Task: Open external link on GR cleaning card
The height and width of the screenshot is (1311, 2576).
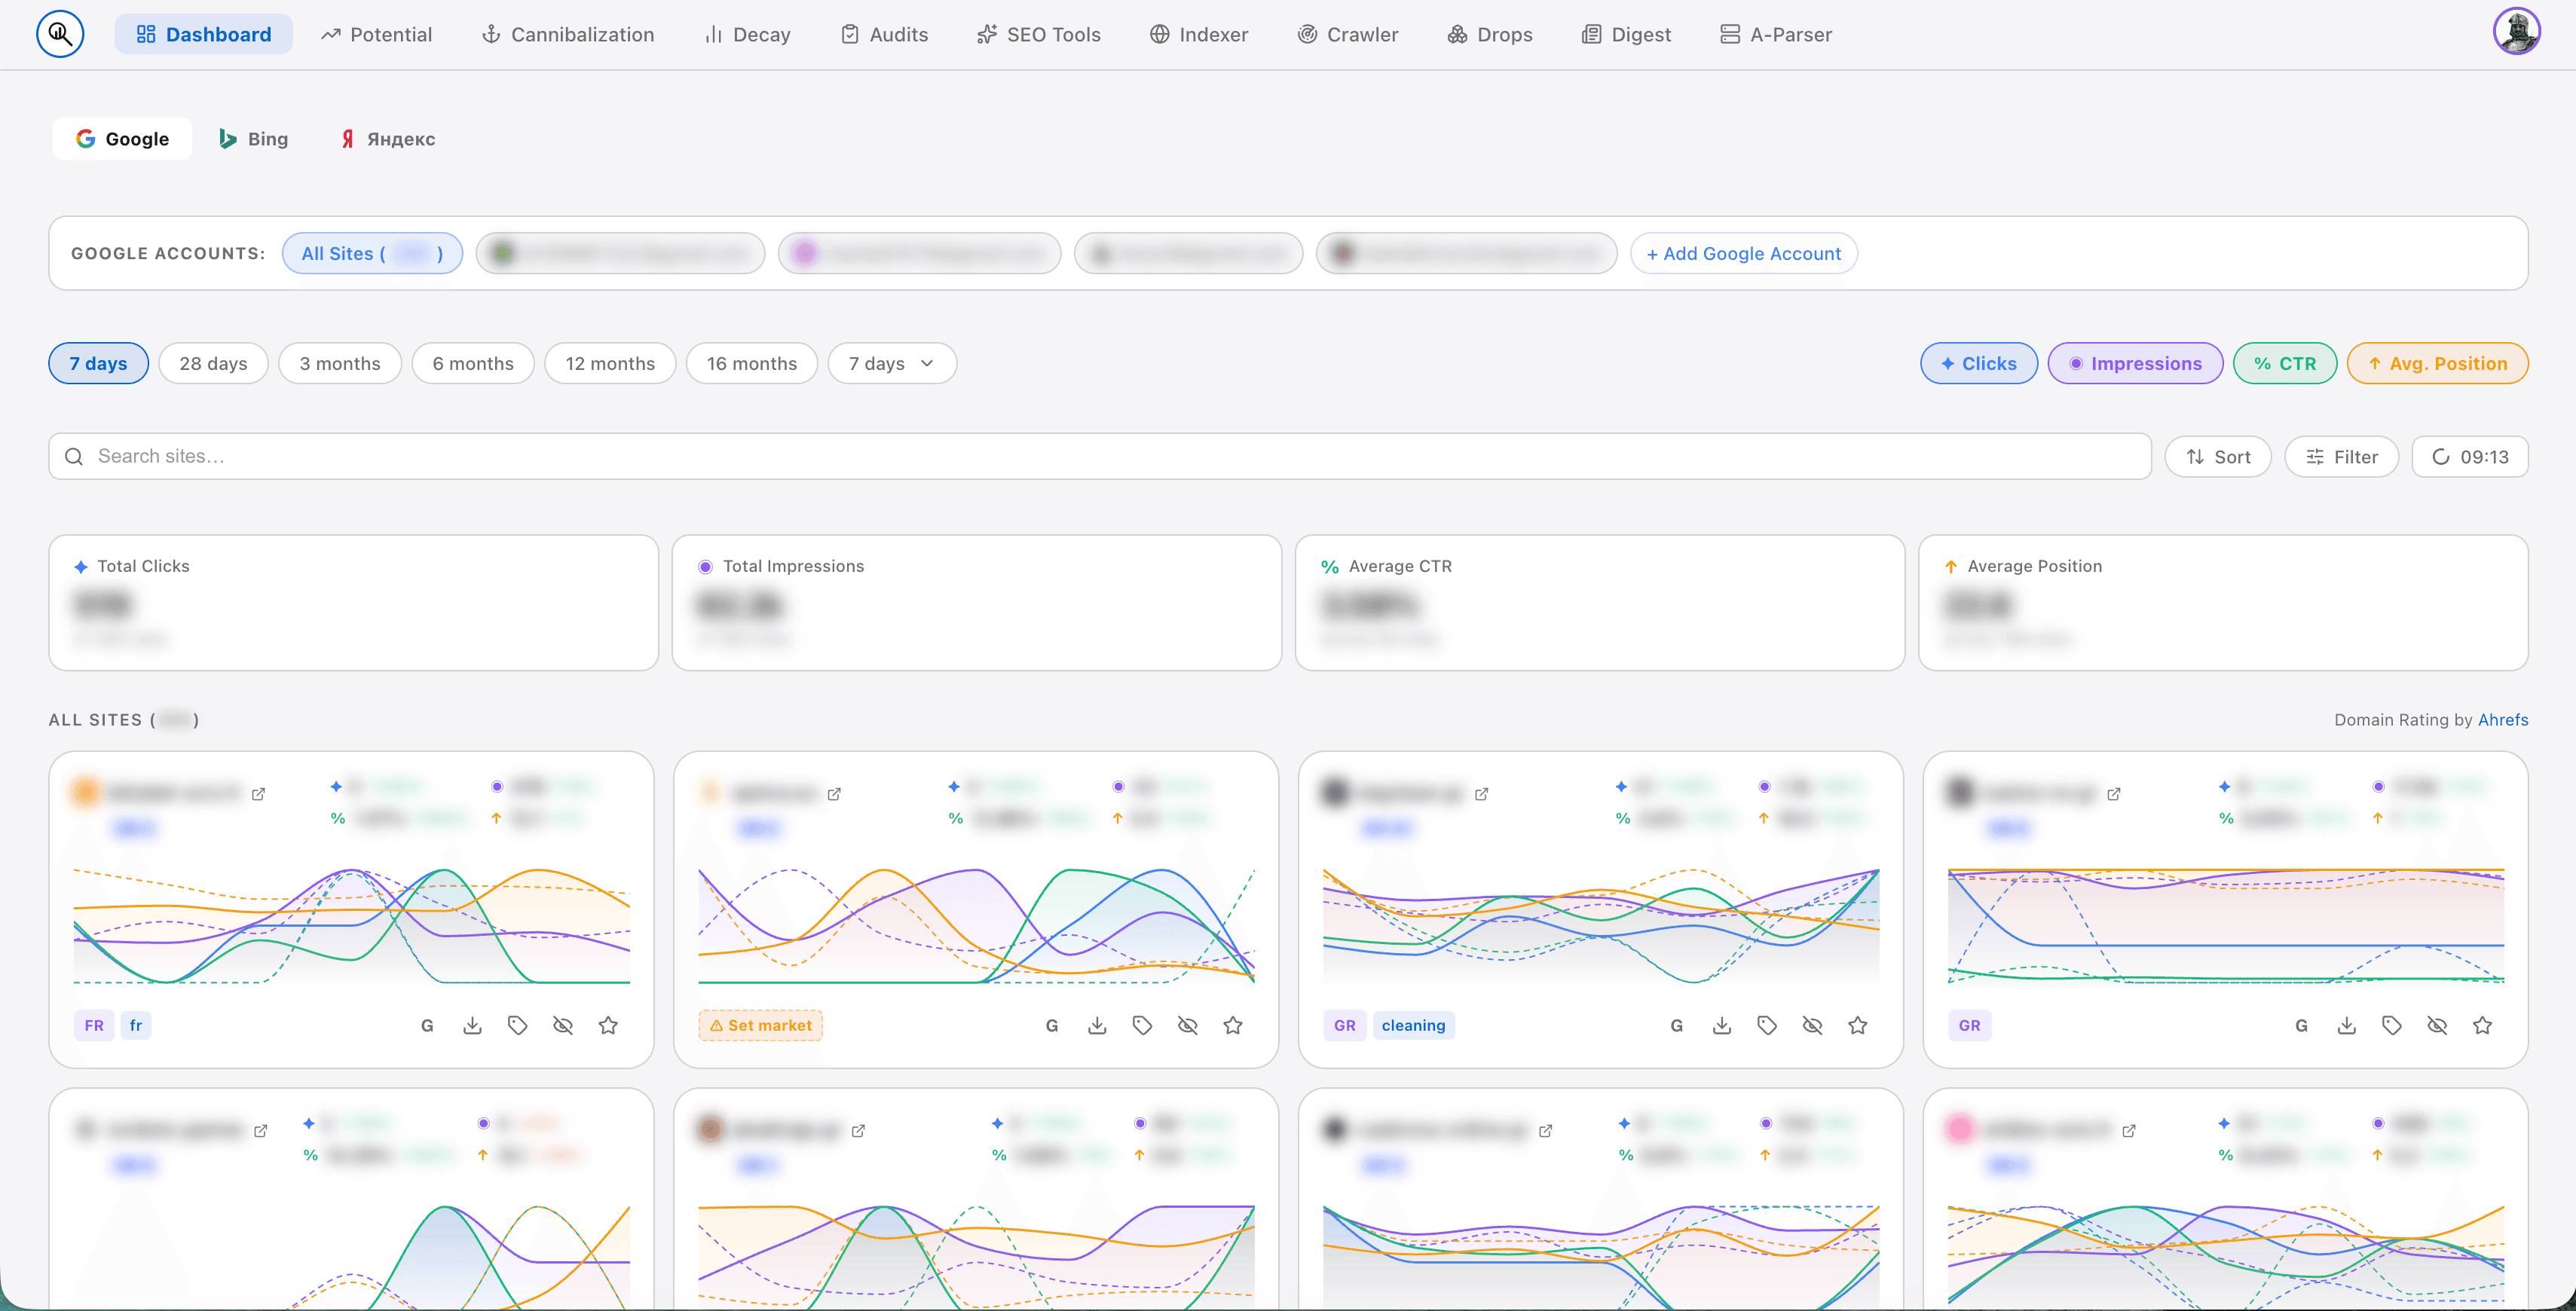Action: (x=1482, y=794)
